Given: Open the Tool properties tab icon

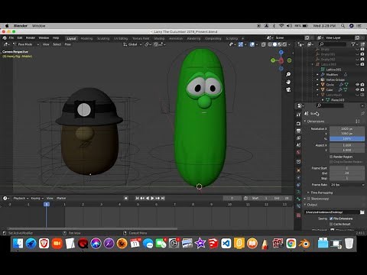Looking at the screenshot, I should tap(298, 115).
